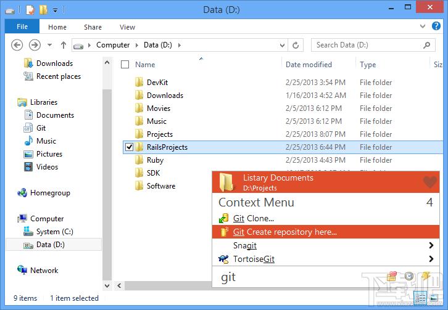
Task: Click the heart favorite icon in Listary
Action: click(429, 182)
